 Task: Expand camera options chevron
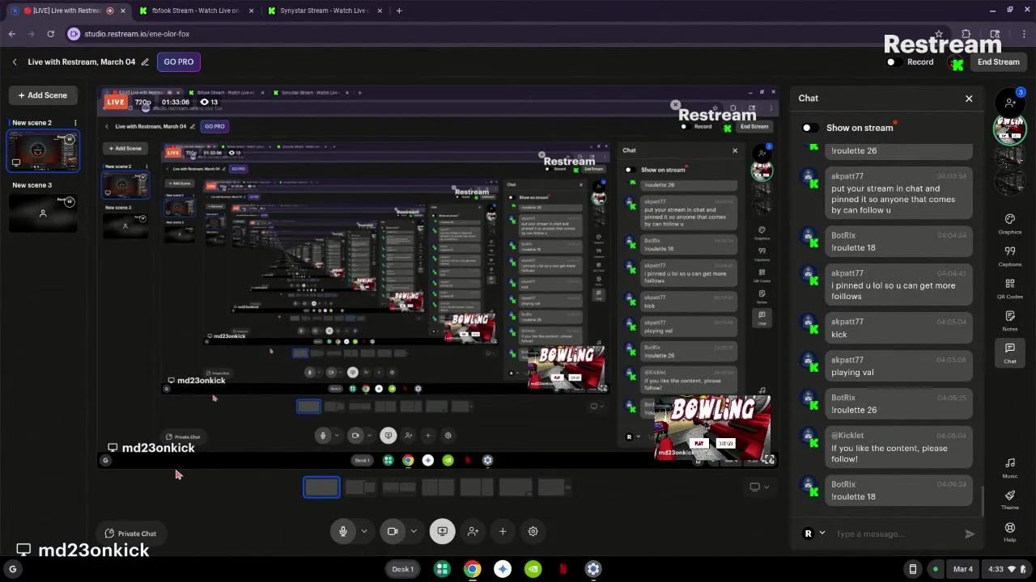[414, 532]
